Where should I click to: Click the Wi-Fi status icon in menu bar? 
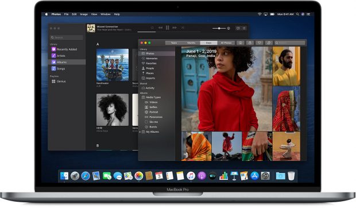point(260,14)
